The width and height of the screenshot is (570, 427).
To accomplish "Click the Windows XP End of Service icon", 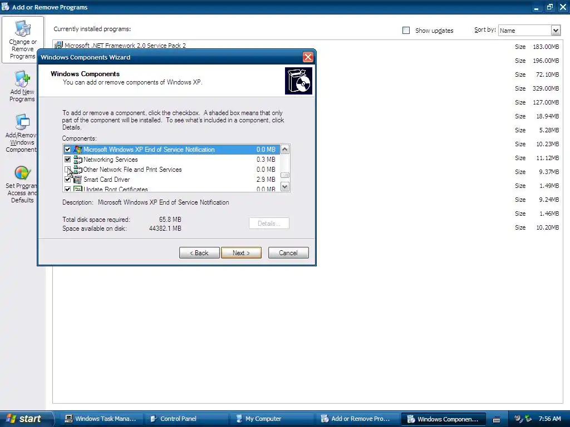I will pyautogui.click(x=77, y=149).
